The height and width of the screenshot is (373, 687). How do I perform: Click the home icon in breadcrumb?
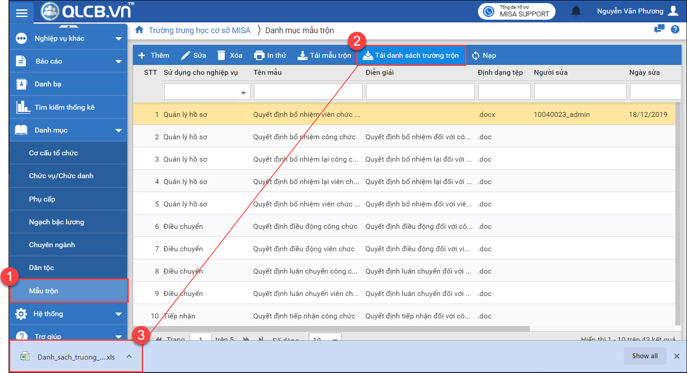tap(140, 30)
